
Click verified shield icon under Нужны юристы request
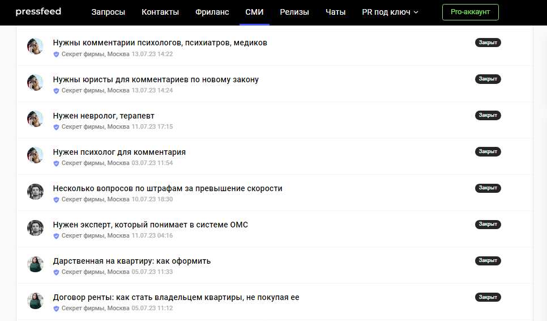(x=56, y=91)
